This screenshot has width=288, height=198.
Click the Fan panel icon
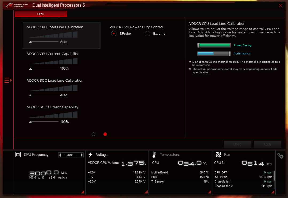point(218,155)
